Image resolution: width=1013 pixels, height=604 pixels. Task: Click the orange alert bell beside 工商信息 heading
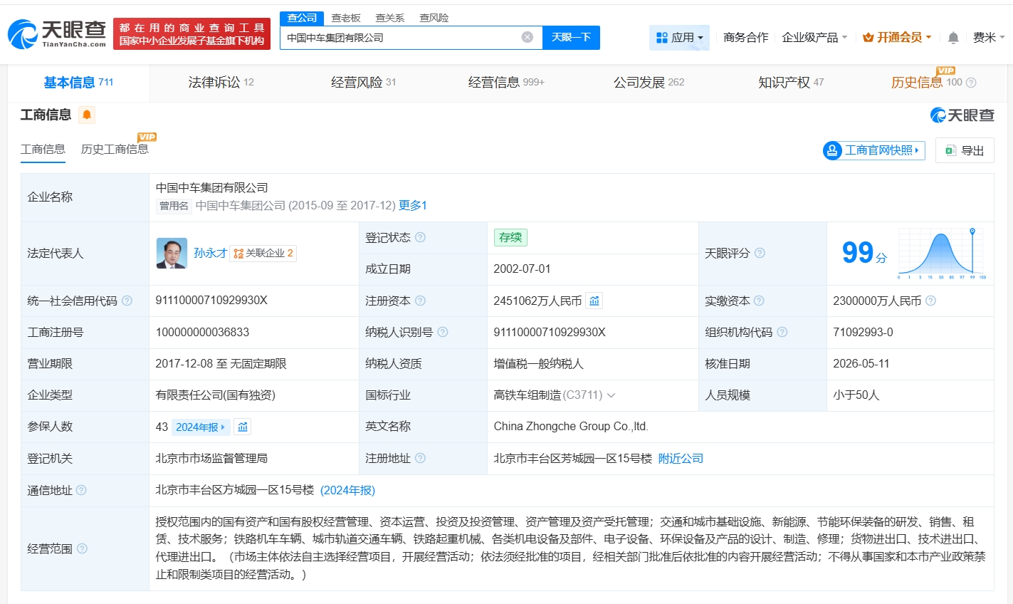click(87, 115)
